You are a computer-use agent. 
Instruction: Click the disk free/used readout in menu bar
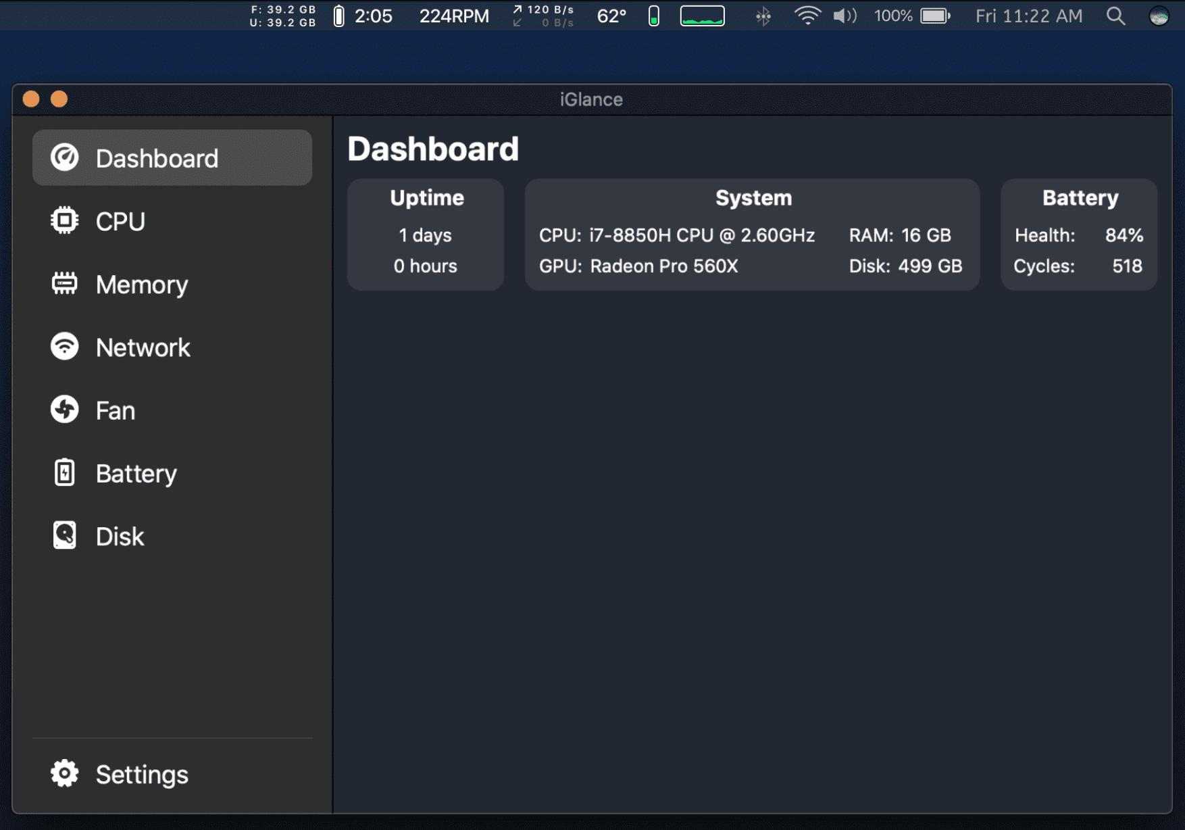point(283,16)
